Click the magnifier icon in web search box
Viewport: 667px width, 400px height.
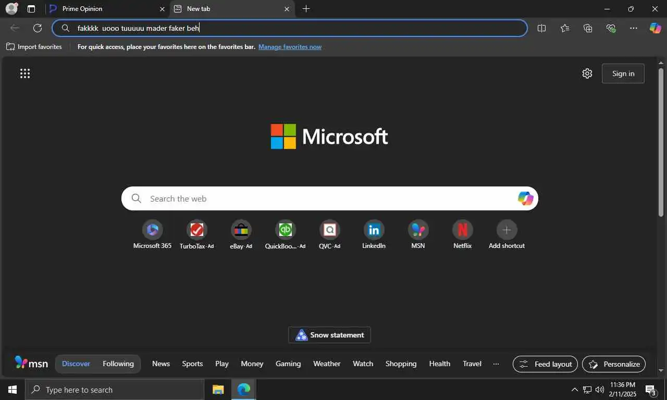click(137, 198)
